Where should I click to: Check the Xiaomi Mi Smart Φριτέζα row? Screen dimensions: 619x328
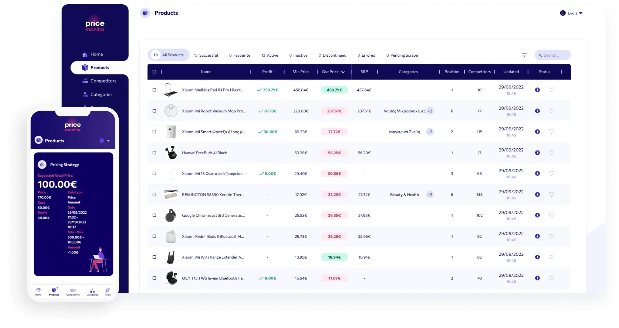coord(154,132)
